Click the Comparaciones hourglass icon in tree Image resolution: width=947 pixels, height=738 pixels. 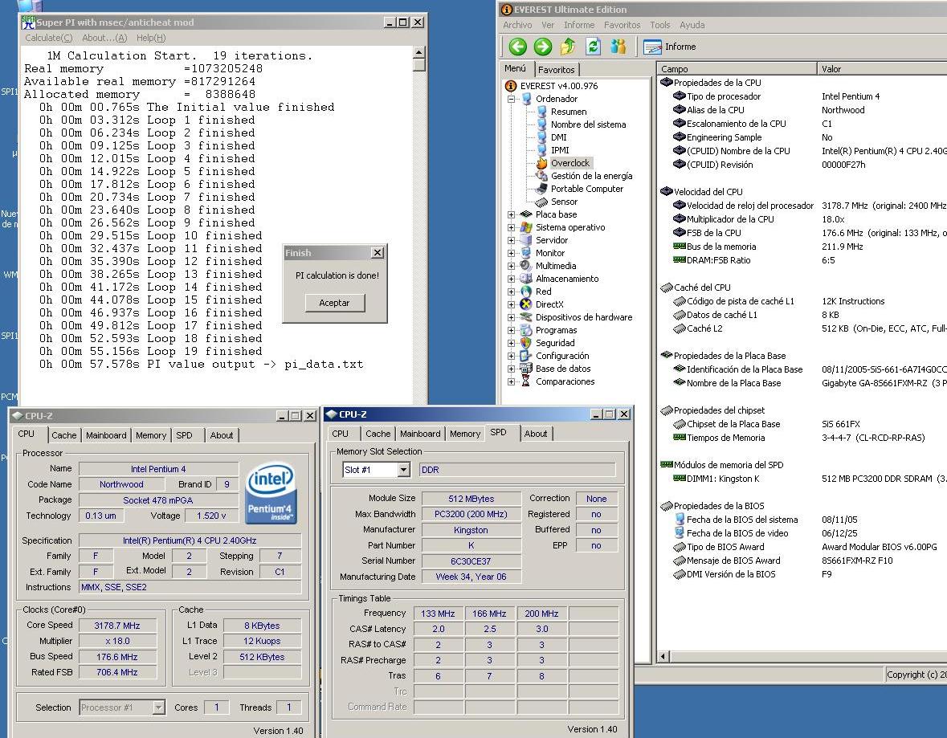[525, 381]
